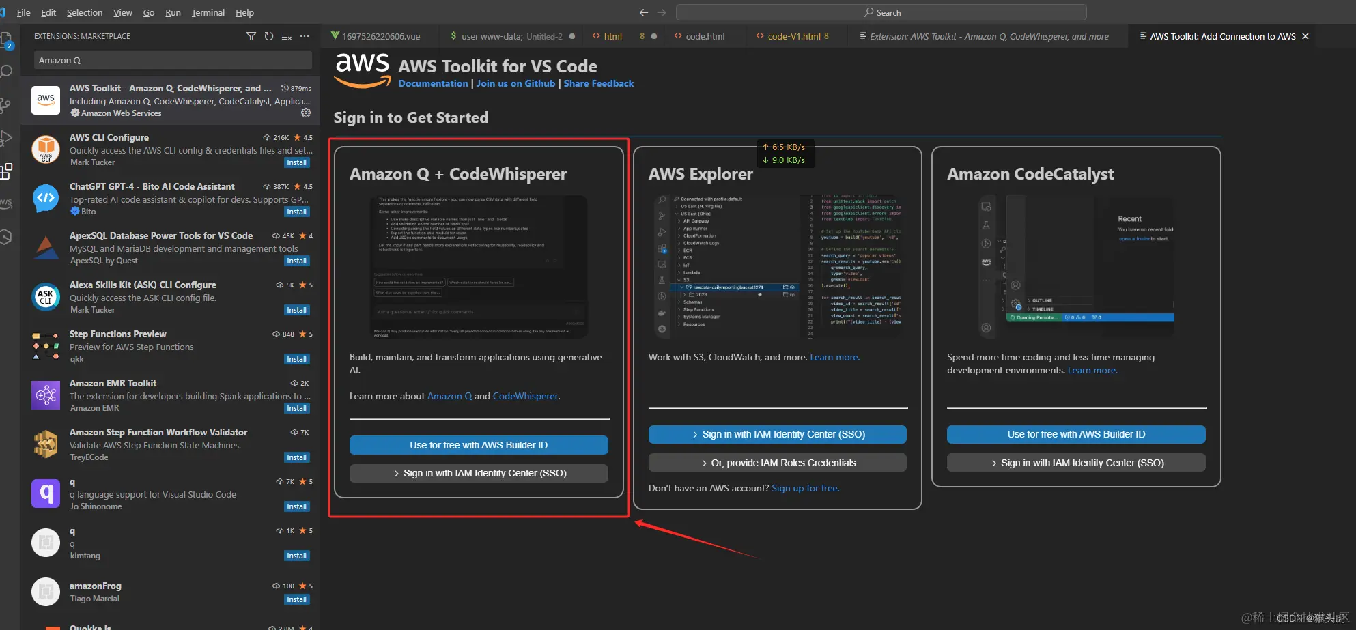Go forward using the navigation arrow
This screenshot has width=1356, height=630.
point(662,12)
